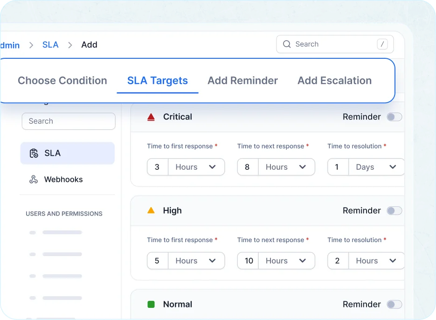
Task: Enable Reminder toggle for High priority
Action: (394, 211)
